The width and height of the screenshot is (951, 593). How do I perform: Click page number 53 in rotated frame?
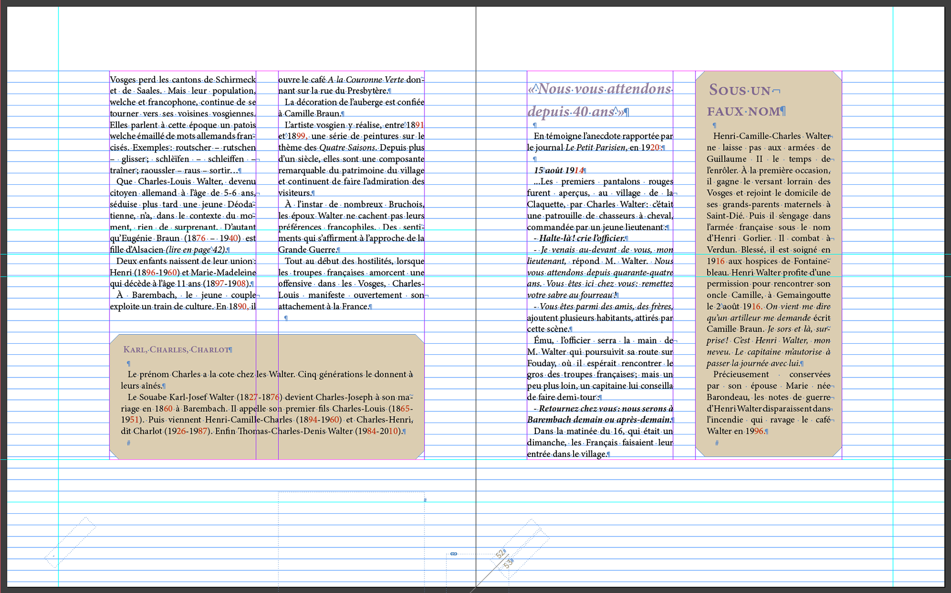tap(508, 564)
